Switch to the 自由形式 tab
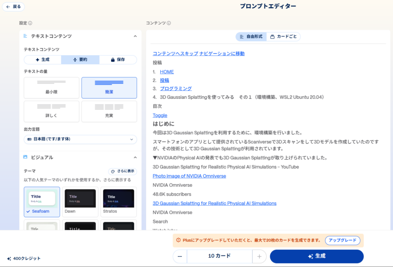Viewport: 393px width, 267px height. tap(251, 37)
